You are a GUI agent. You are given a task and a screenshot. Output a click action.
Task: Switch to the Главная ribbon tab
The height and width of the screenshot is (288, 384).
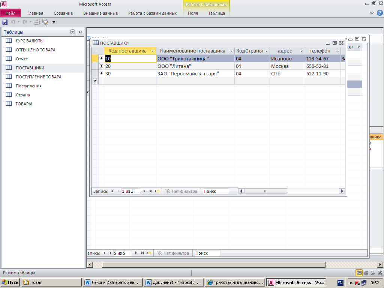(35, 13)
